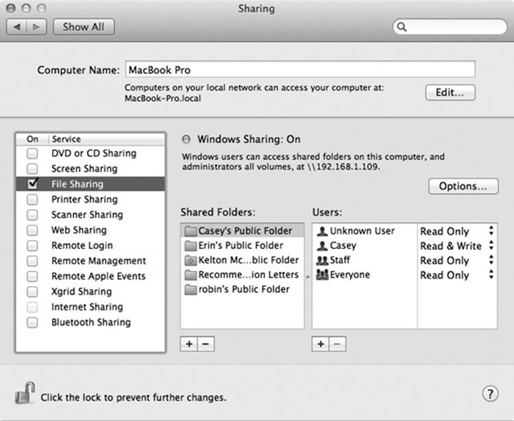514x421 pixels.
Task: Click the Recomme...ion Letters folder icon
Action: [190, 275]
